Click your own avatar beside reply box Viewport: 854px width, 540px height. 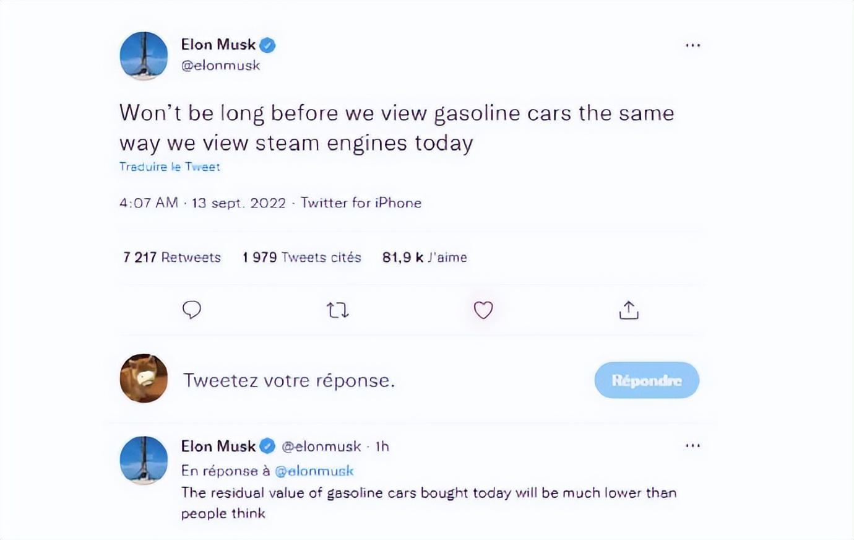144,378
